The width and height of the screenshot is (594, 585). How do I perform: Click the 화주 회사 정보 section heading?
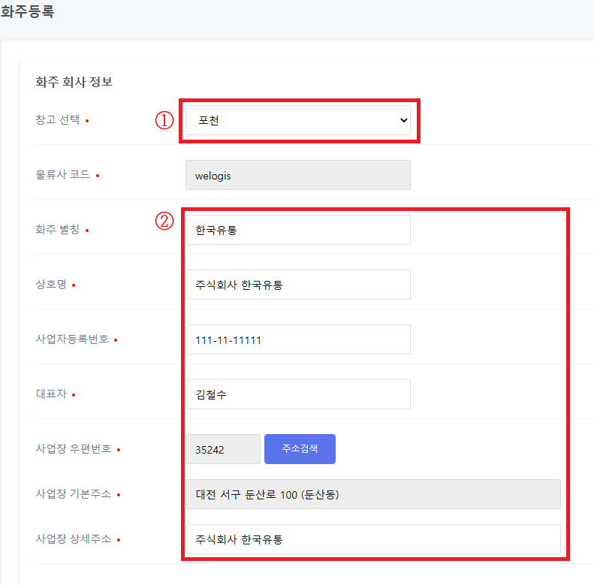[74, 82]
